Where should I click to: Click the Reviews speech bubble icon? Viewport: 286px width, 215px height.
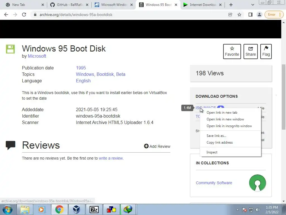pos(11,145)
